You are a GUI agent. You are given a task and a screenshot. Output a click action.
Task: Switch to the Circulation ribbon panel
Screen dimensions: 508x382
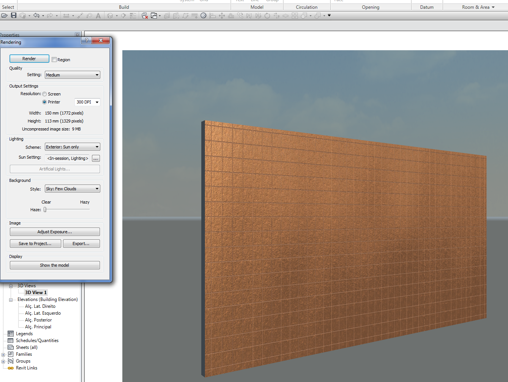307,7
